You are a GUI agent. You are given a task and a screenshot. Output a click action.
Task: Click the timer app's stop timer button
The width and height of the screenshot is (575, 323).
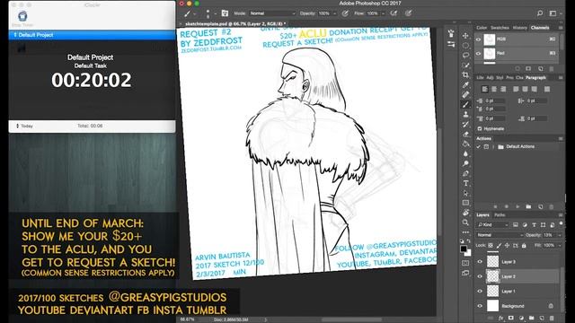pyautogui.click(x=22, y=18)
